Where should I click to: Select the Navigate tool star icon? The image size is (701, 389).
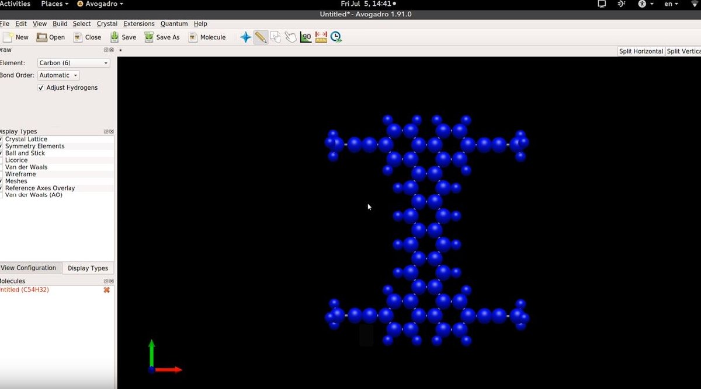pyautogui.click(x=246, y=37)
